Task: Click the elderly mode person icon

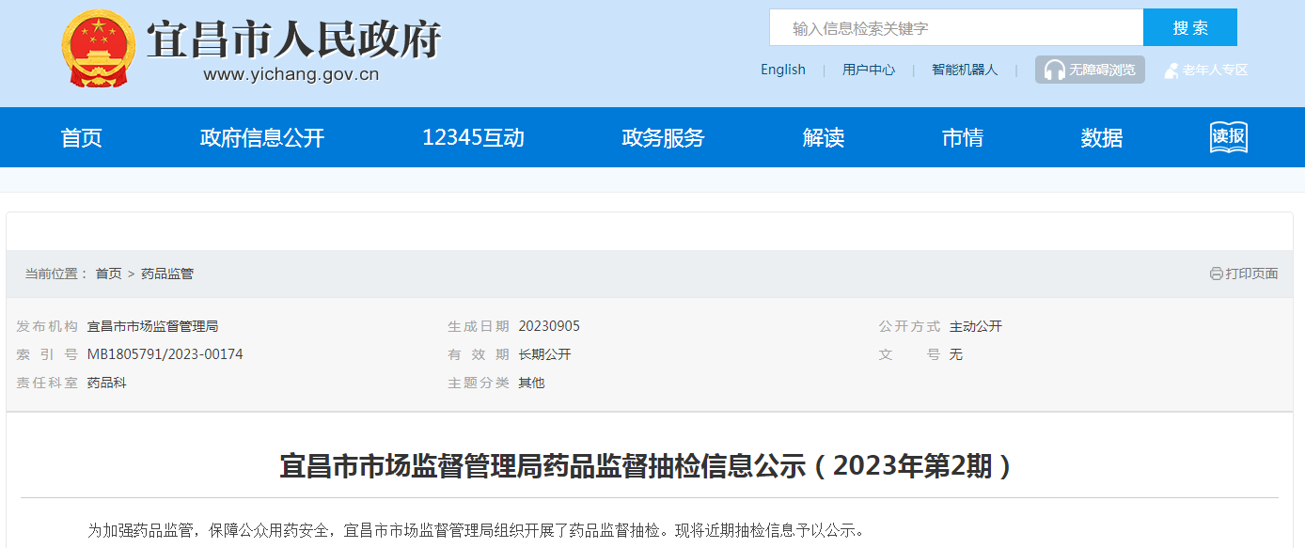Action: [x=1171, y=70]
